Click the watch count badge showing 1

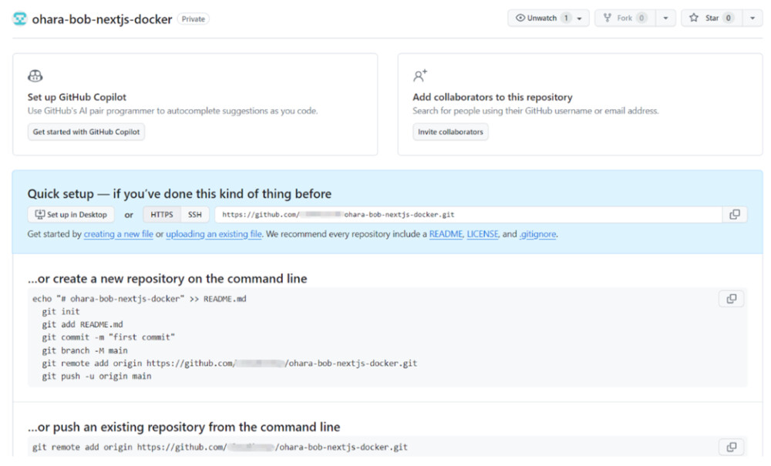566,18
